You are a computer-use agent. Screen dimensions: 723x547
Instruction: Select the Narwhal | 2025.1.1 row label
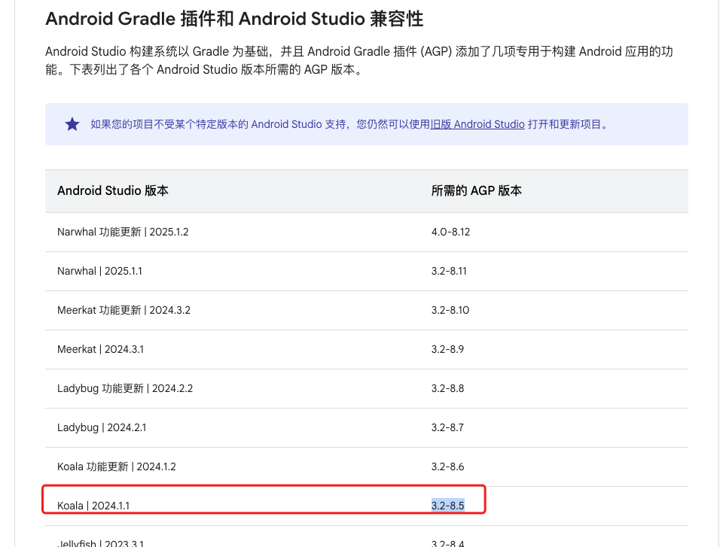[x=99, y=271]
